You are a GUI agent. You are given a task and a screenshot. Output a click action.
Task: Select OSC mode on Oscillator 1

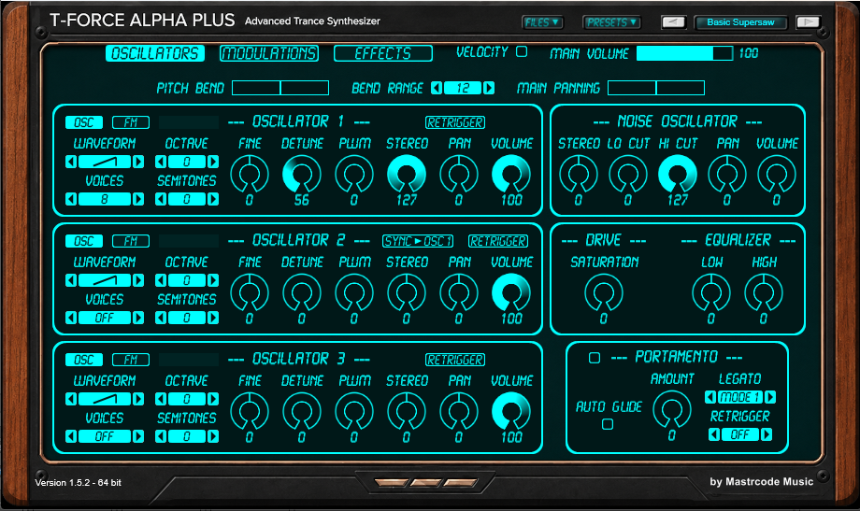point(84,122)
